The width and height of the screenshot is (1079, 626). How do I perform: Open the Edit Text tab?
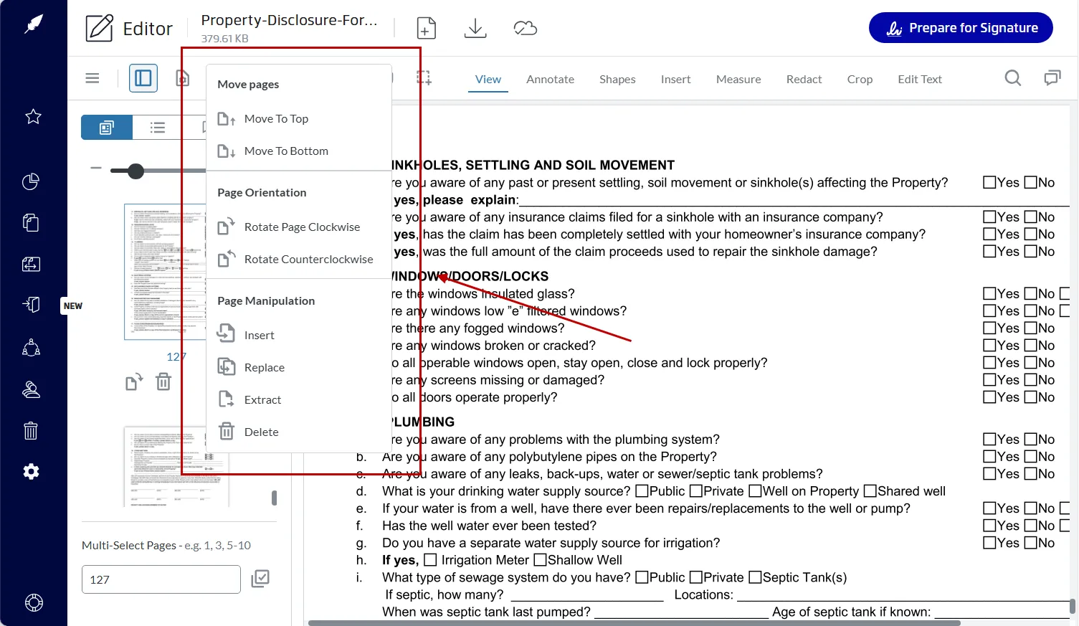pos(920,80)
